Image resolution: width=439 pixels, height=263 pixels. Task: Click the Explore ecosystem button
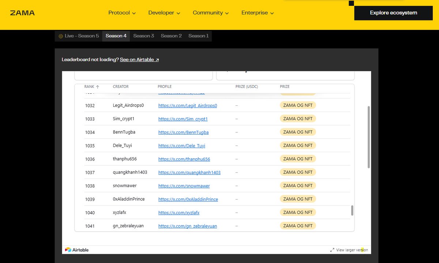pos(393,13)
